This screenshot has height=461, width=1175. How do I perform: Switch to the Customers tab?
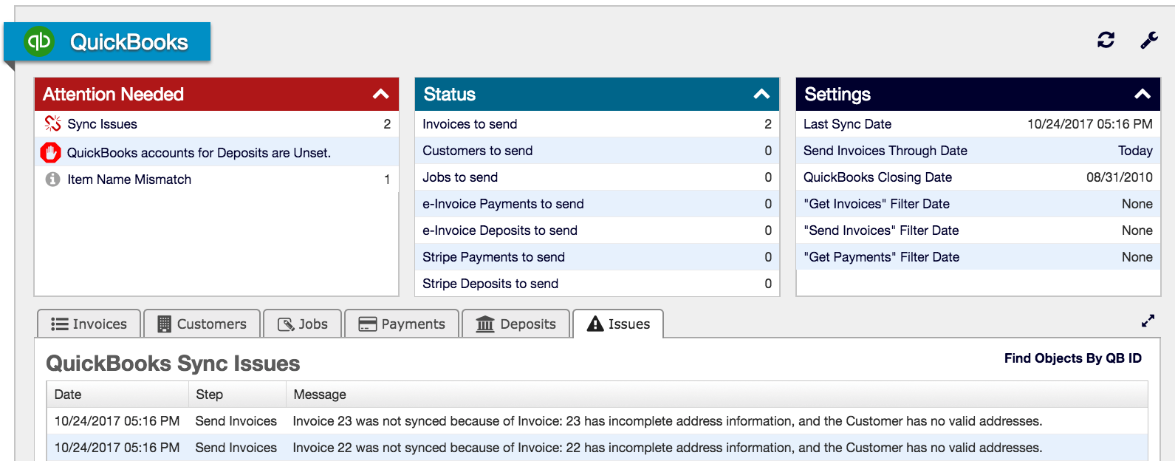point(202,324)
